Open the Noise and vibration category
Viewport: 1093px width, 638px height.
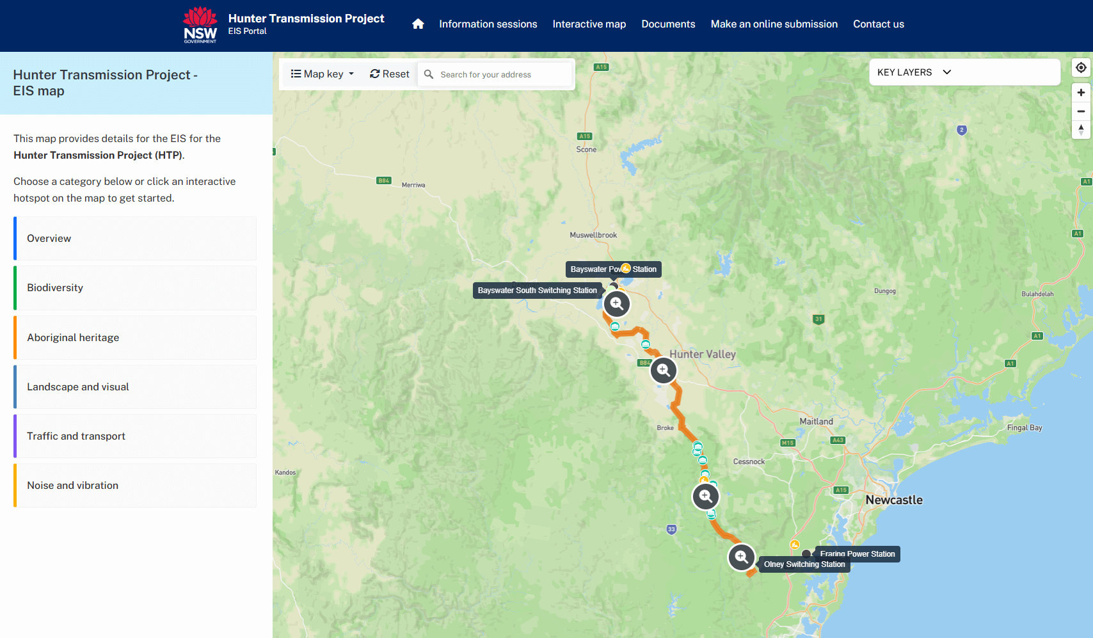tap(136, 486)
